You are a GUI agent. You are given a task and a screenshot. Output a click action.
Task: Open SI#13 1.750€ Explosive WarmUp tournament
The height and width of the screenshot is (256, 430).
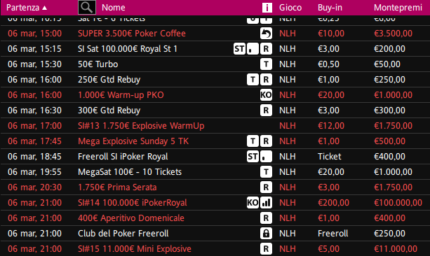pyautogui.click(x=215, y=126)
